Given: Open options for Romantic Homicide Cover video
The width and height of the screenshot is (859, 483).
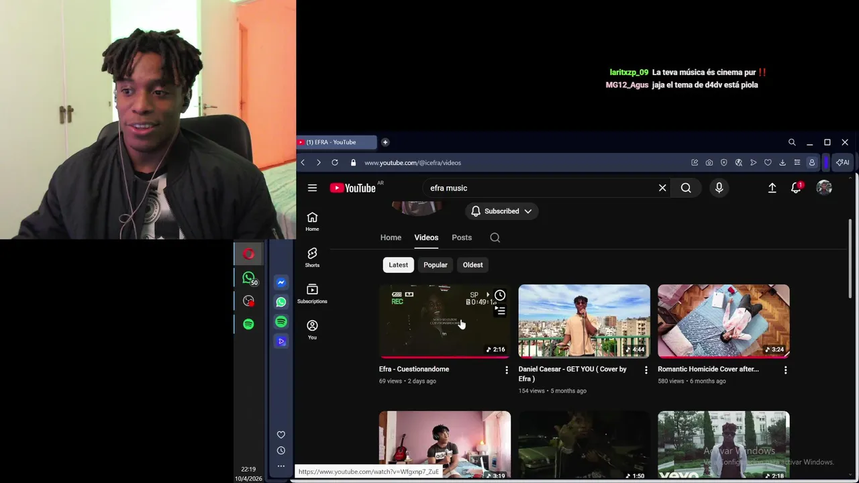Looking at the screenshot, I should [786, 370].
